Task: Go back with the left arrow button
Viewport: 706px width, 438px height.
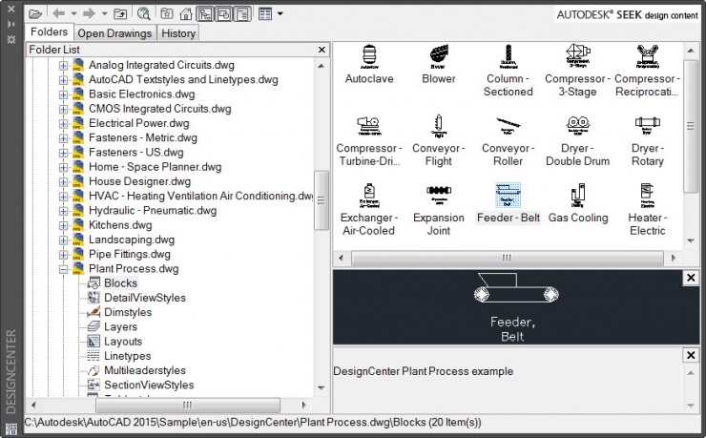Action: pos(59,14)
